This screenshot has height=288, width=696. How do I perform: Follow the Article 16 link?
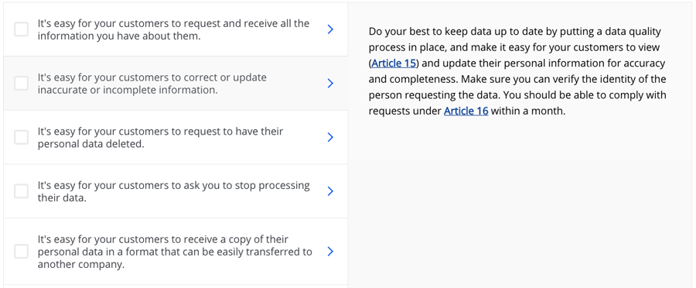point(466,111)
